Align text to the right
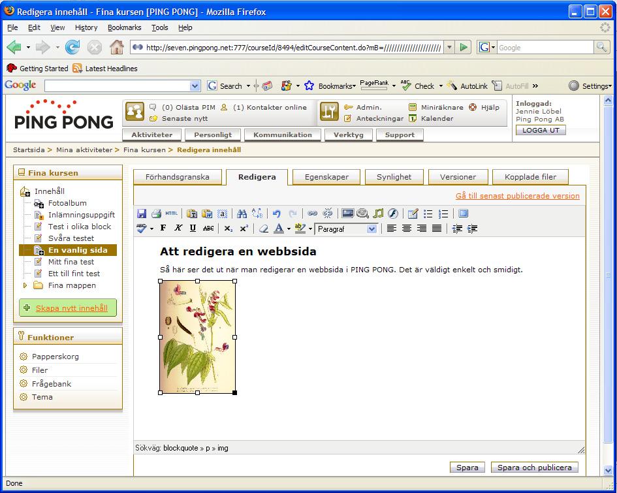This screenshot has height=493, width=617. tap(422, 228)
